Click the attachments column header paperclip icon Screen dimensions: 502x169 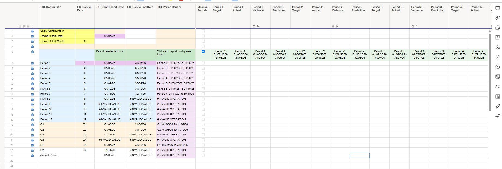[20, 26]
